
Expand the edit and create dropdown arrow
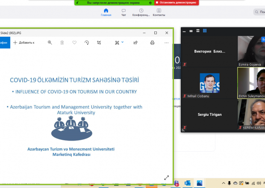123,42
